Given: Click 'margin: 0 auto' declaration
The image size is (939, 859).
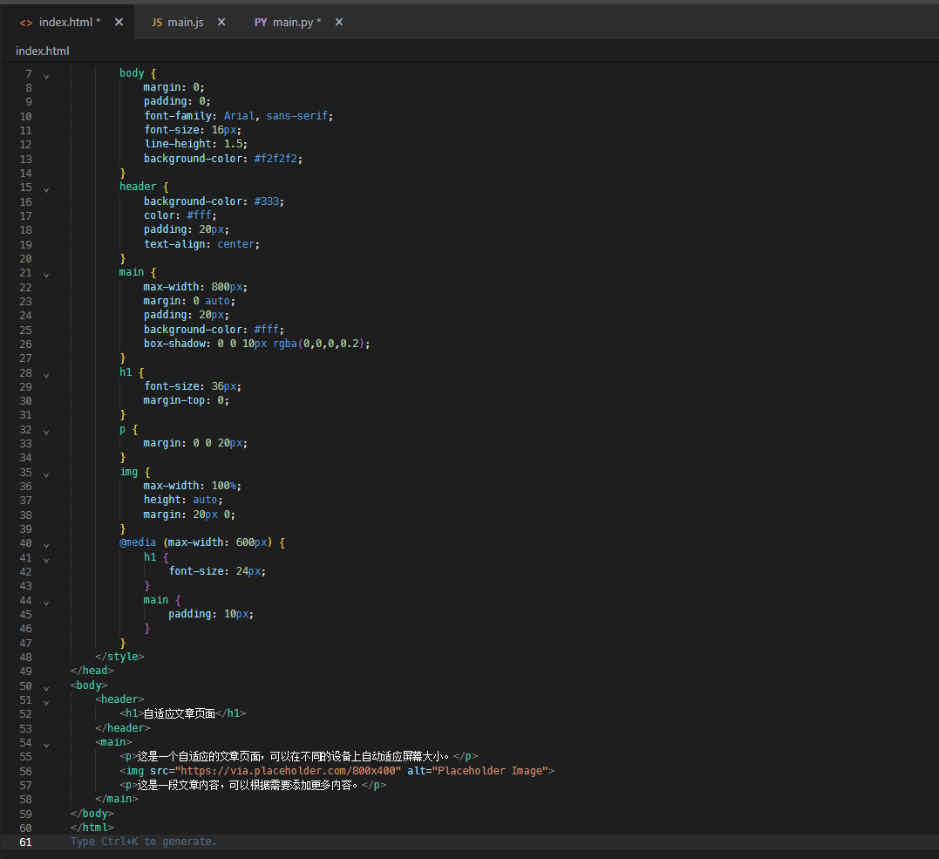Looking at the screenshot, I should pos(189,301).
